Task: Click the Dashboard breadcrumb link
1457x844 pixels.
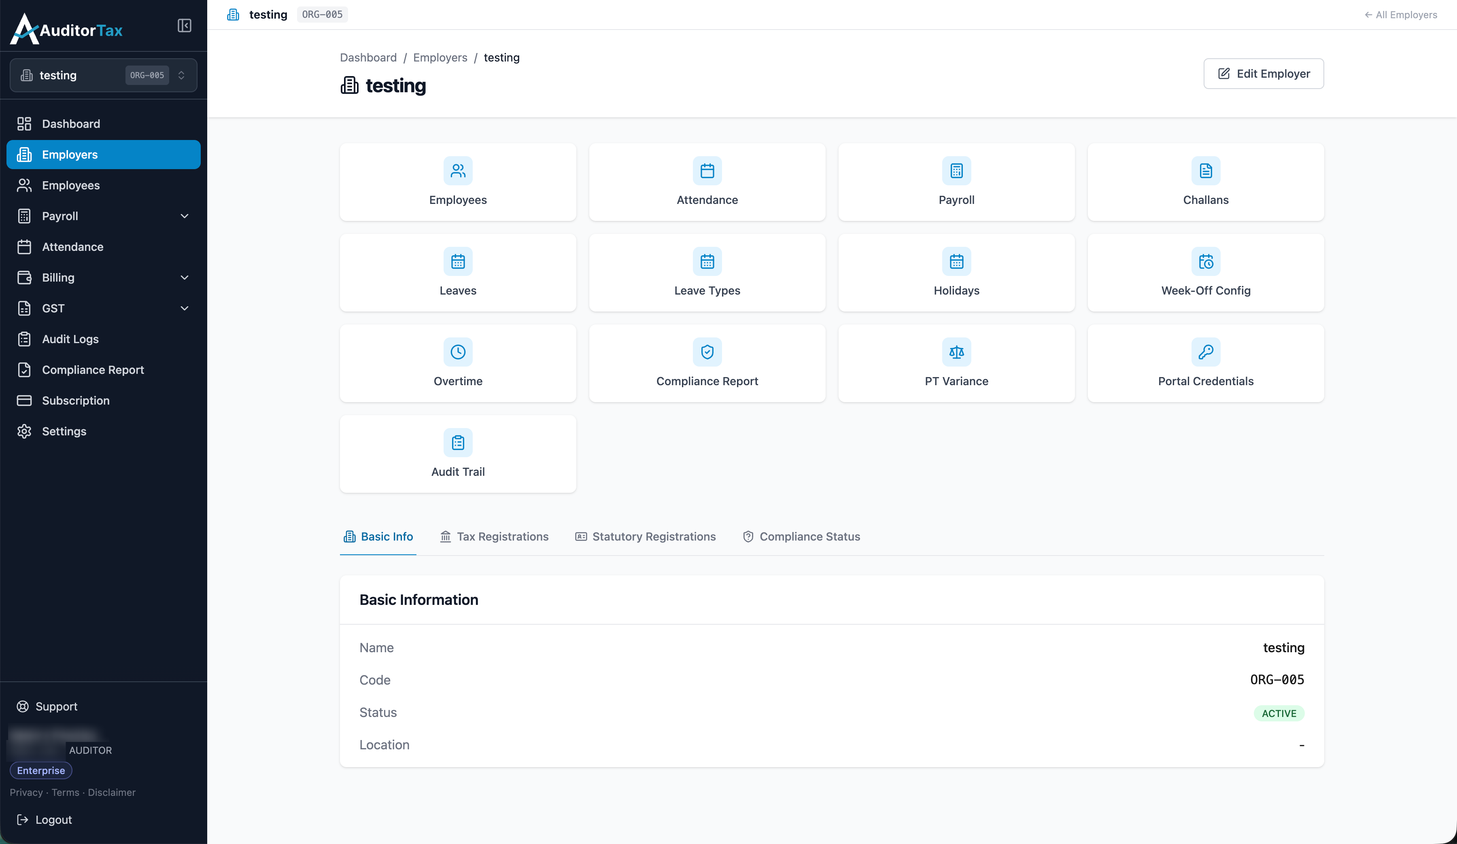Action: coord(368,57)
